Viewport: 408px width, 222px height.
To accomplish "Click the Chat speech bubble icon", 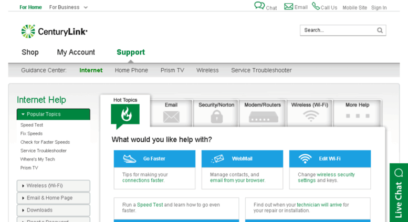I will (259, 6).
